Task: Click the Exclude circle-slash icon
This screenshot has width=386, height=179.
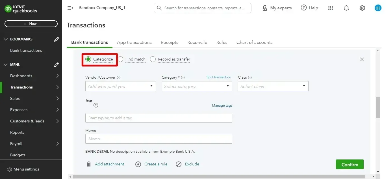Action: pos(179,164)
